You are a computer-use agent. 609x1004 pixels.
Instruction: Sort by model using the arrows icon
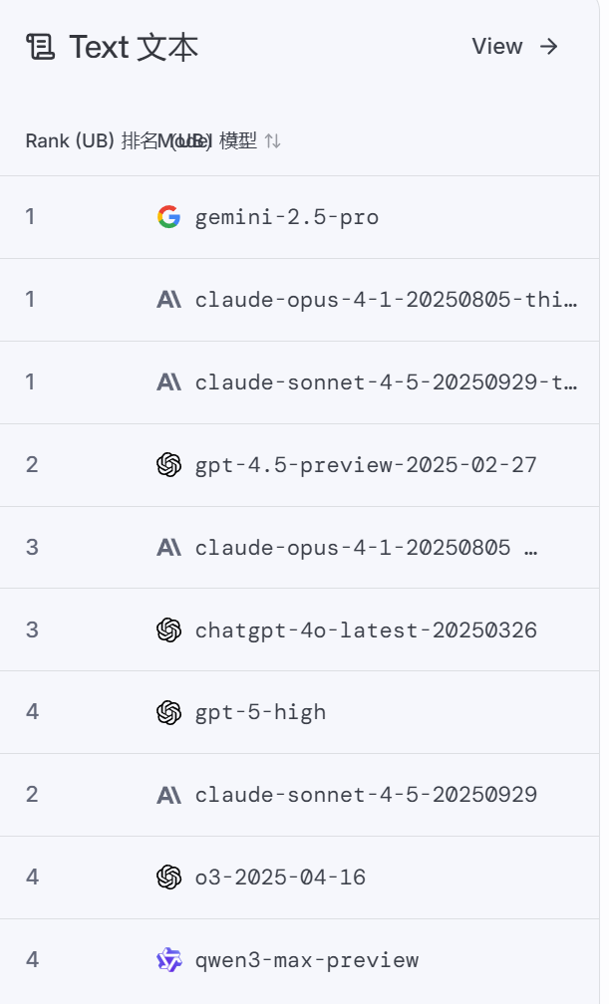coord(273,141)
